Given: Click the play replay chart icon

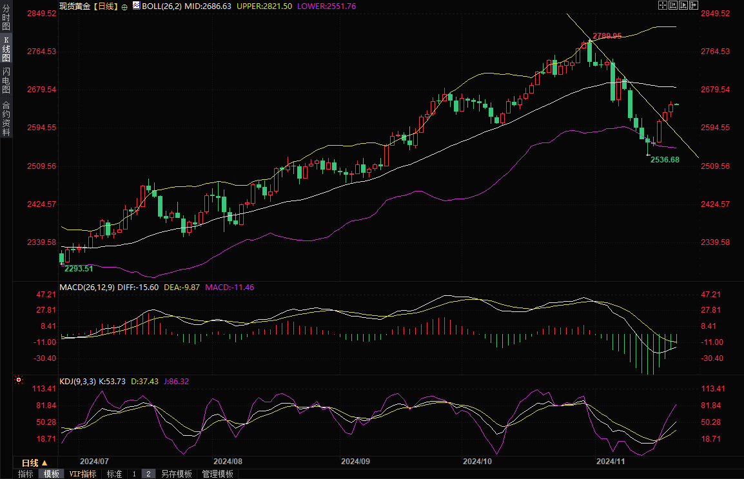Looking at the screenshot, I should point(683,5).
